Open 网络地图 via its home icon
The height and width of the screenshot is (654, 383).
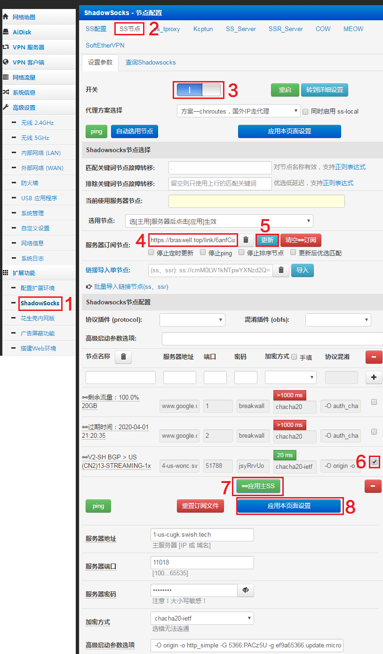tap(6, 17)
